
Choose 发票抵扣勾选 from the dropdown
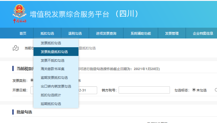pos(51,43)
